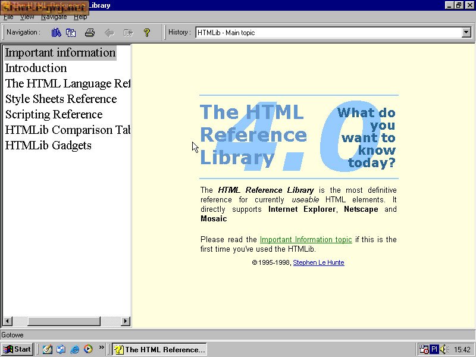The height and width of the screenshot is (357, 476).
Task: Click left arrow of contents horizontal scrollbar
Action: click(8, 321)
